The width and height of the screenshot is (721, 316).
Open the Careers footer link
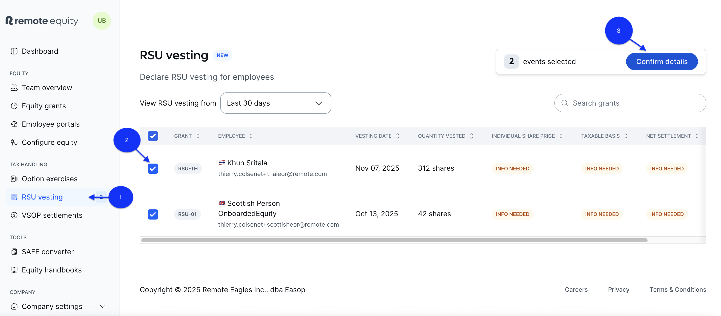[576, 290]
